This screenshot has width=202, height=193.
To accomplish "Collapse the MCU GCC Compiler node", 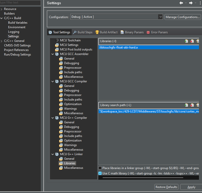I will pos(53,82).
